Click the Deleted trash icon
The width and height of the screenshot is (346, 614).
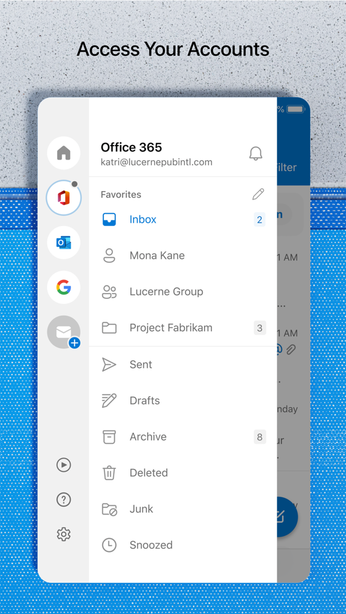click(109, 473)
